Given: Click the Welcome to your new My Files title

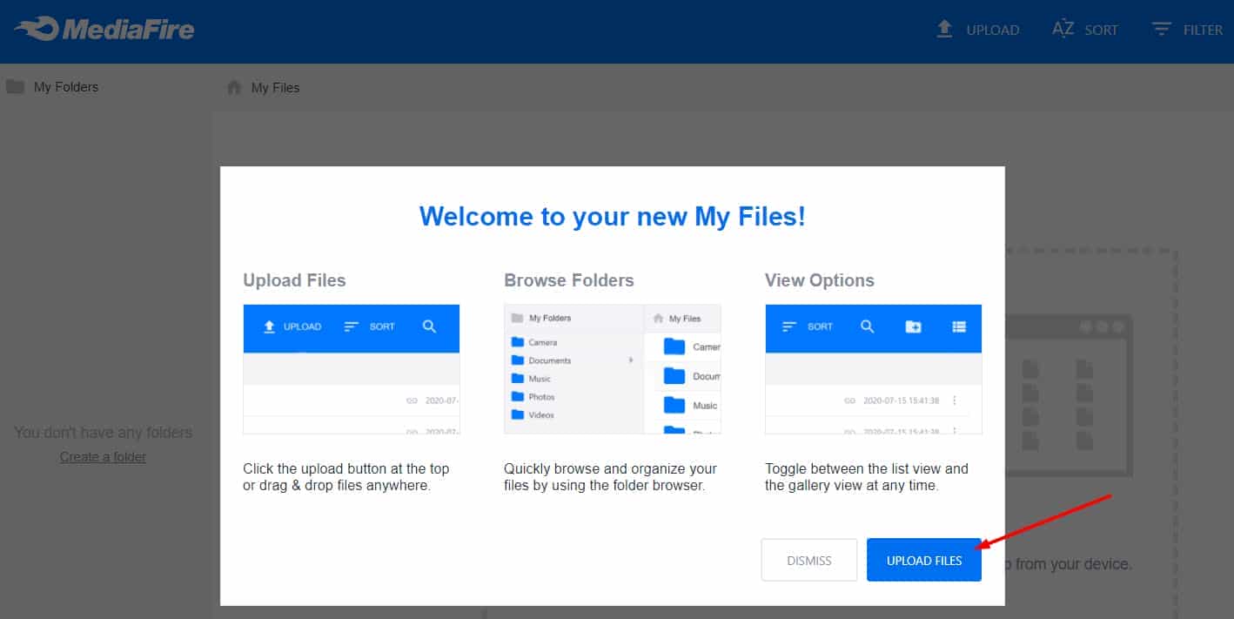Looking at the screenshot, I should pyautogui.click(x=613, y=216).
